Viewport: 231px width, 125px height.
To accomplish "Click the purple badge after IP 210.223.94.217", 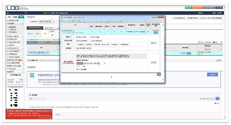I will [39, 52].
